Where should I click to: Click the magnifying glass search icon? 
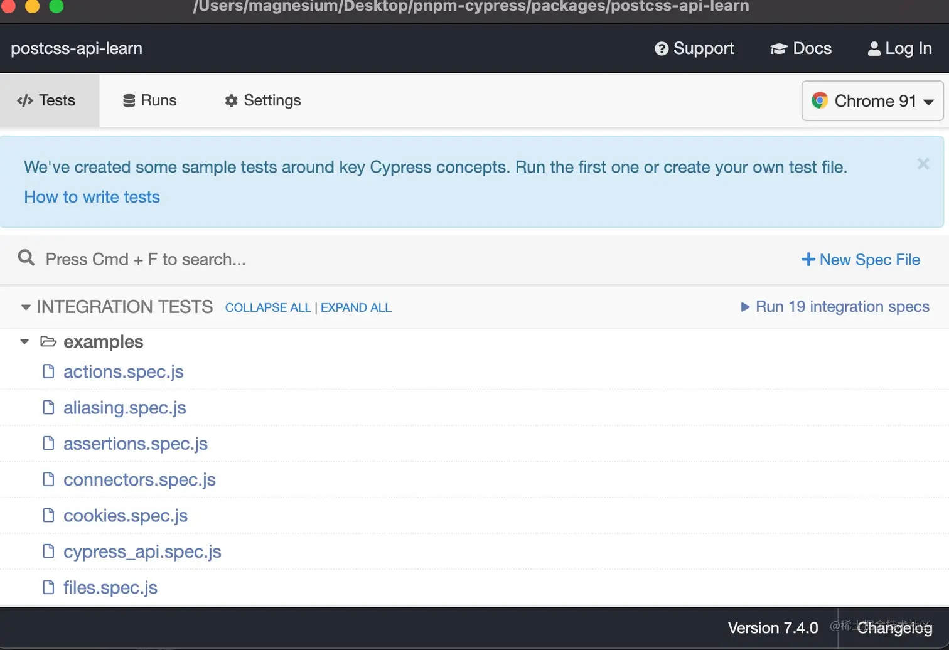tap(26, 258)
